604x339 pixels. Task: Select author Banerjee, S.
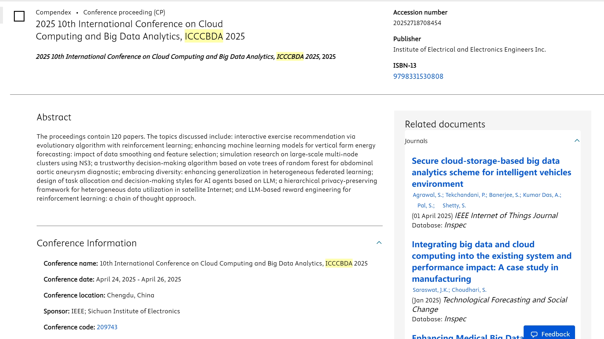[505, 195]
